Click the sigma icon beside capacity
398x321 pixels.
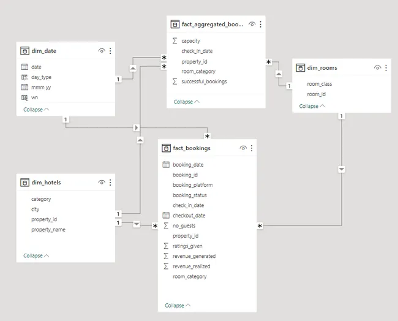(x=175, y=40)
